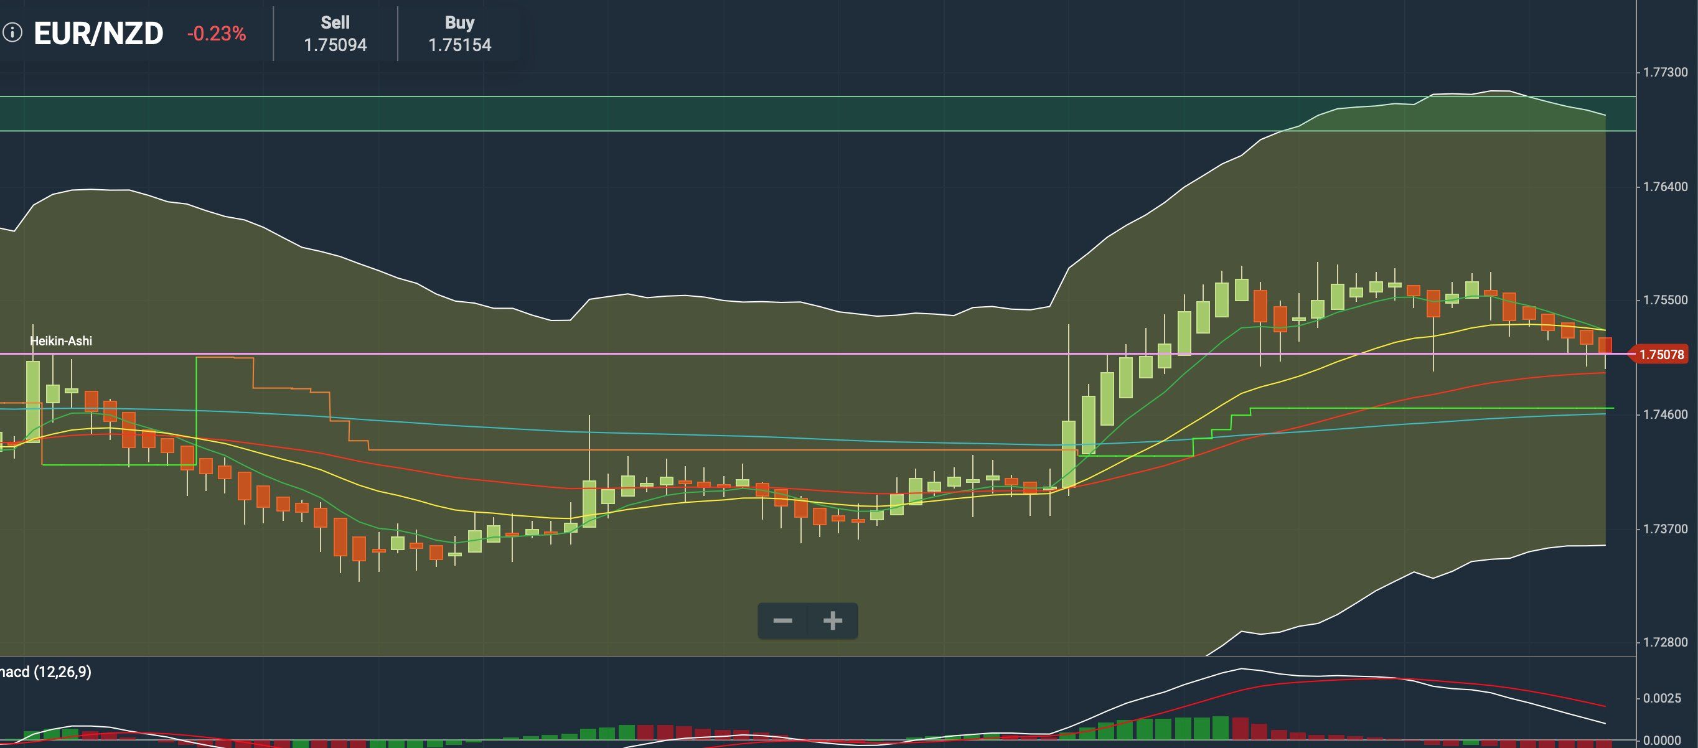Click the 0.0000 MACD axis label
This screenshot has width=1698, height=748.
coord(1662,741)
